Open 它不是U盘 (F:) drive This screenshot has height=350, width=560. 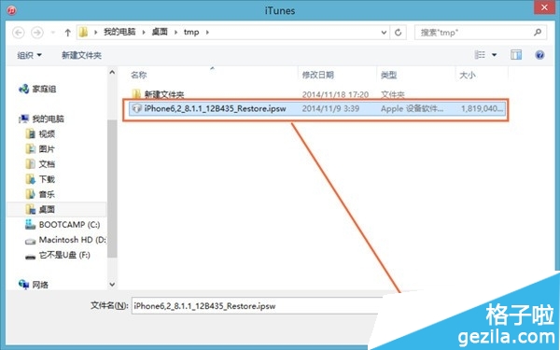pos(64,255)
